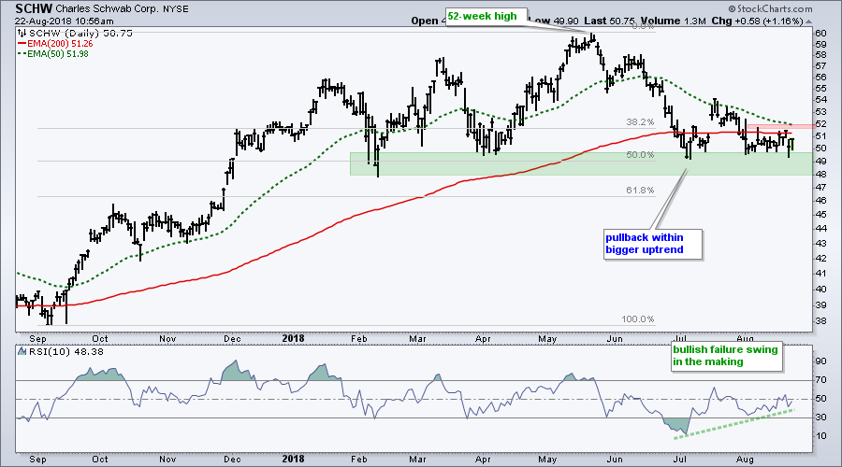
Task: Click the 38.2% Fibonacci retracement label
Action: (640, 122)
